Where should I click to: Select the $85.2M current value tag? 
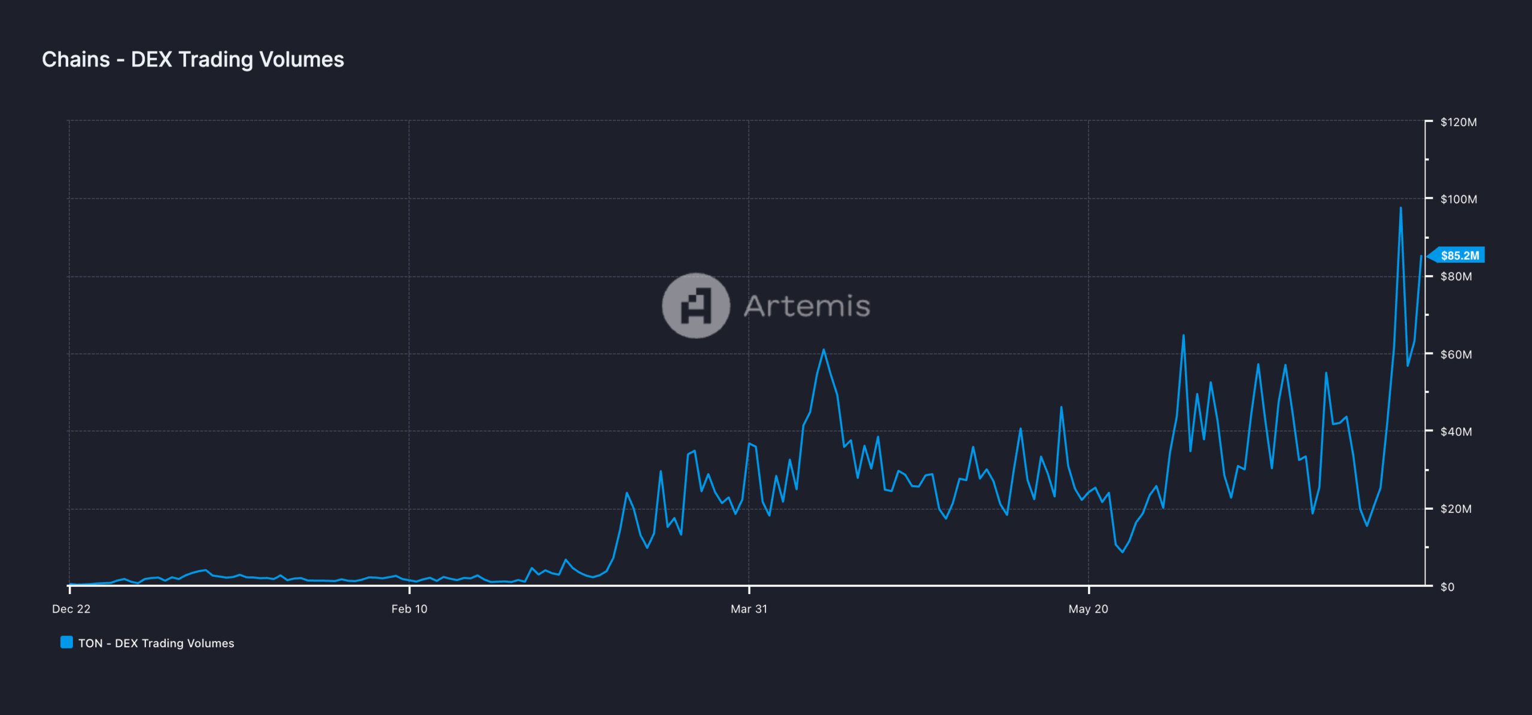click(1460, 255)
